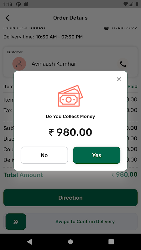Tap the back arrow in Order Details
141x250 pixels.
8,18
